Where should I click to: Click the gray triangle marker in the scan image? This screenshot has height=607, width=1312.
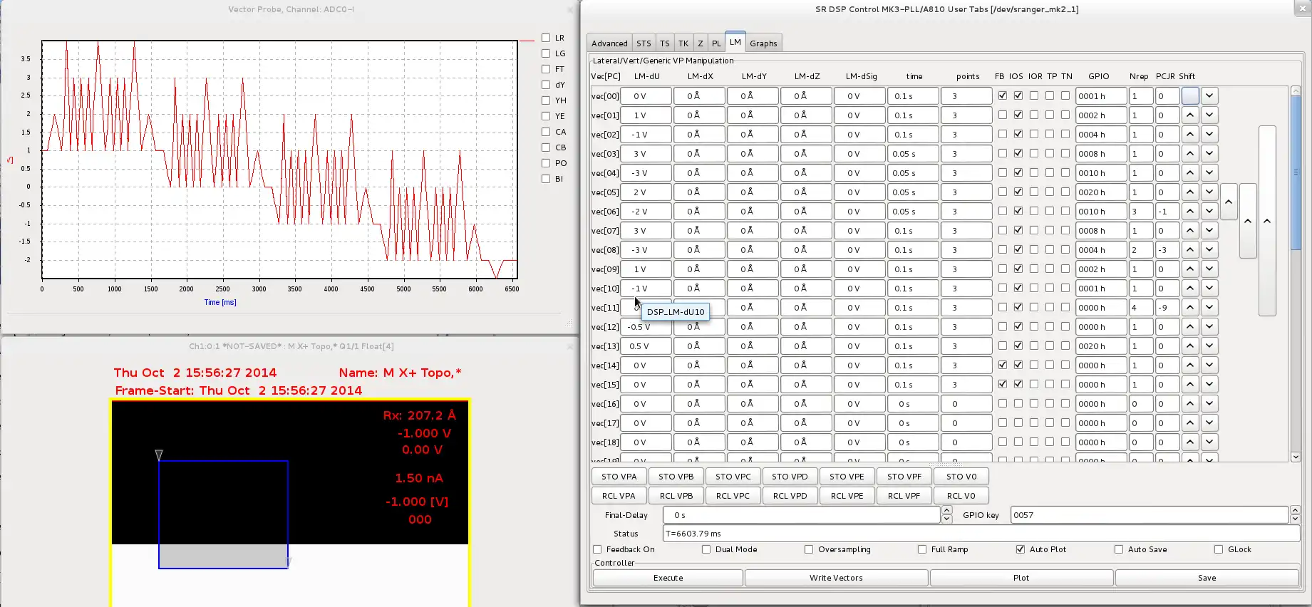(x=159, y=455)
